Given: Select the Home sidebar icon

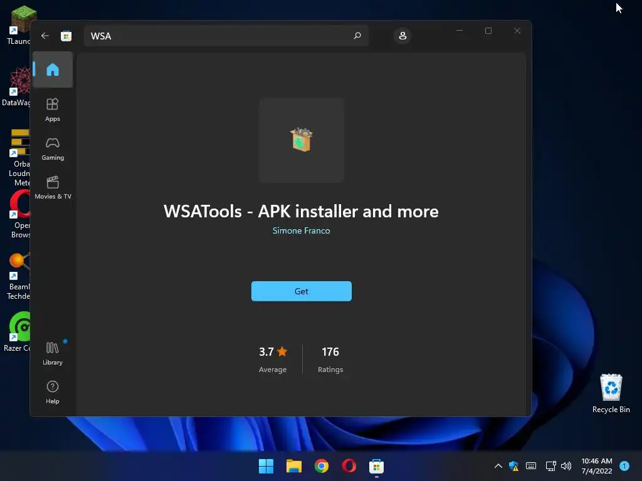Looking at the screenshot, I should pyautogui.click(x=53, y=70).
